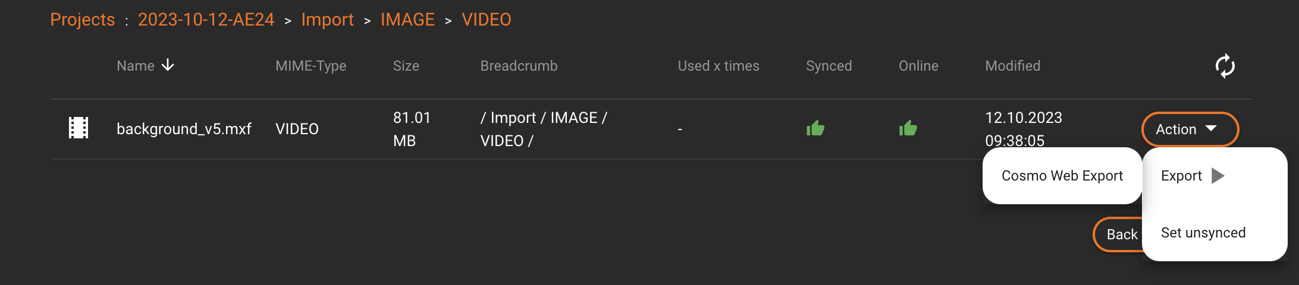Select Cosmo Web Export option
The image size is (1299, 285).
pyautogui.click(x=1062, y=176)
